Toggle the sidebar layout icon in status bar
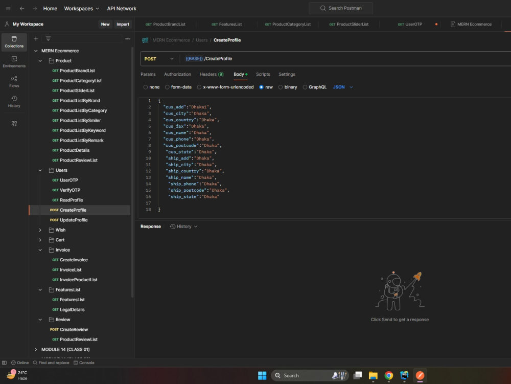The height and width of the screenshot is (384, 511). click(x=4, y=363)
